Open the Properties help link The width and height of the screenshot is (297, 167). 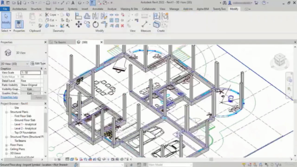pyautogui.click(x=9, y=97)
